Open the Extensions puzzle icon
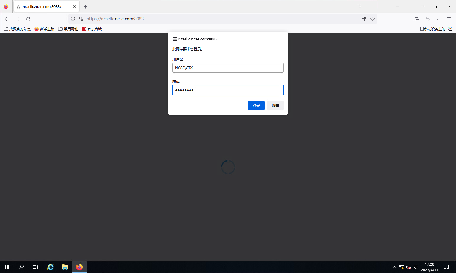Screen dimensions: 456x273 point(438,19)
